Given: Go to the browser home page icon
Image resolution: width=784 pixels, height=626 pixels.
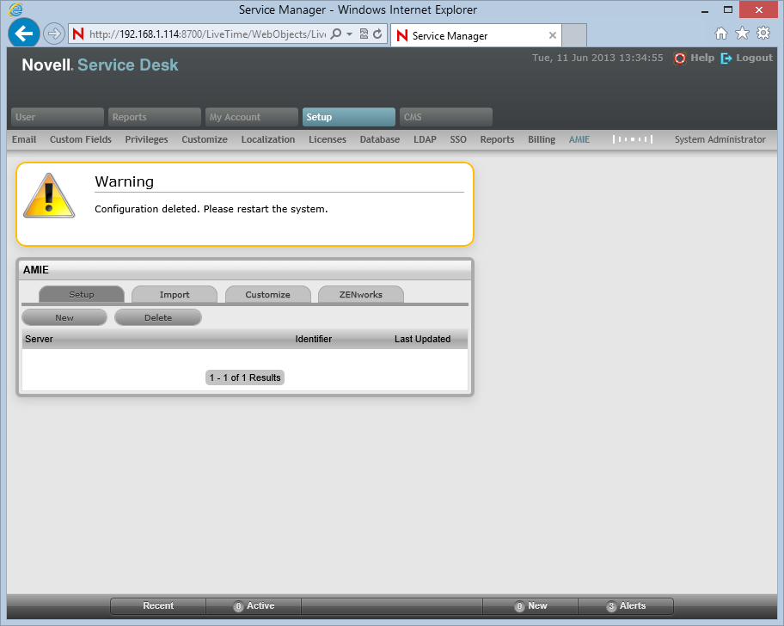Looking at the screenshot, I should tap(721, 34).
